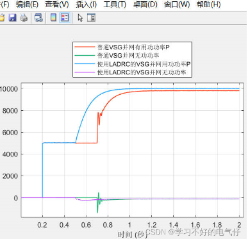Open the 查看(V) menu

coord(57,4)
